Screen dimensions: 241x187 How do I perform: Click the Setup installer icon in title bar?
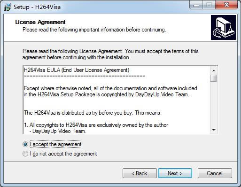click(x=8, y=7)
